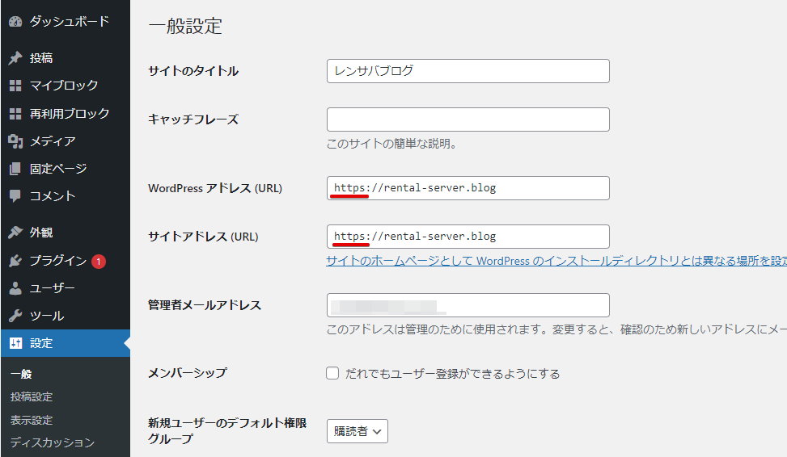Click the paintbrush icon beside 外観
Image resolution: width=787 pixels, height=457 pixels.
pyautogui.click(x=15, y=233)
